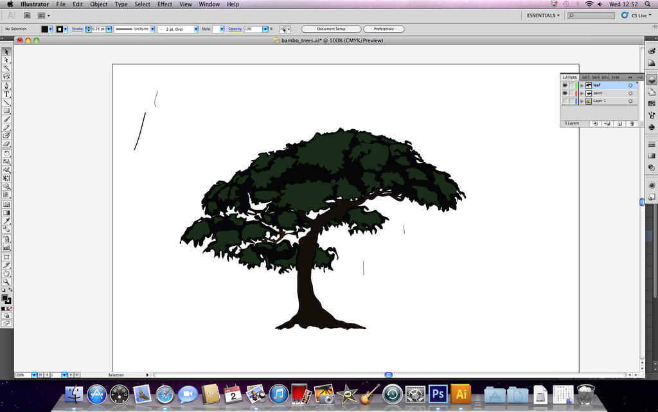658x412 pixels.
Task: Click target circle of leaf layer
Action: coord(630,85)
